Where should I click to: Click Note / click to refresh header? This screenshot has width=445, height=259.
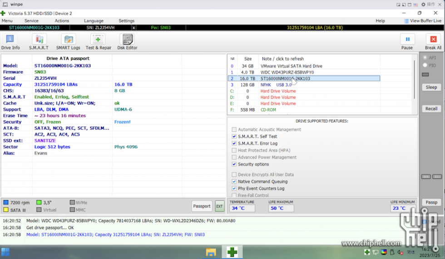tap(282, 58)
